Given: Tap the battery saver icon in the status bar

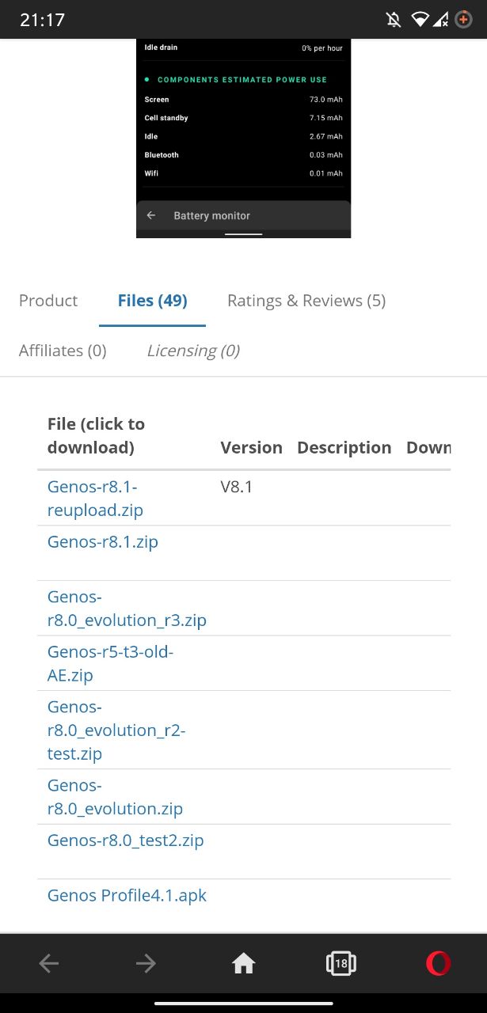Looking at the screenshot, I should pyautogui.click(x=463, y=19).
